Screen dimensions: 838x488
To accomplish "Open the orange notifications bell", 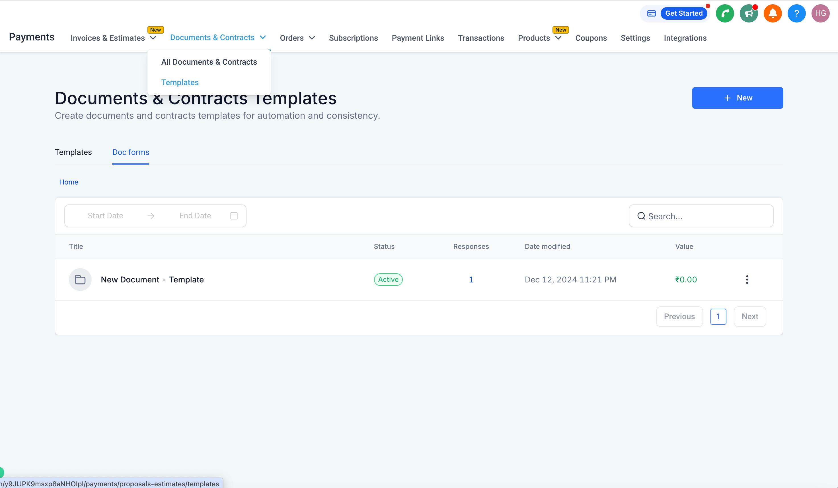I will tap(773, 13).
